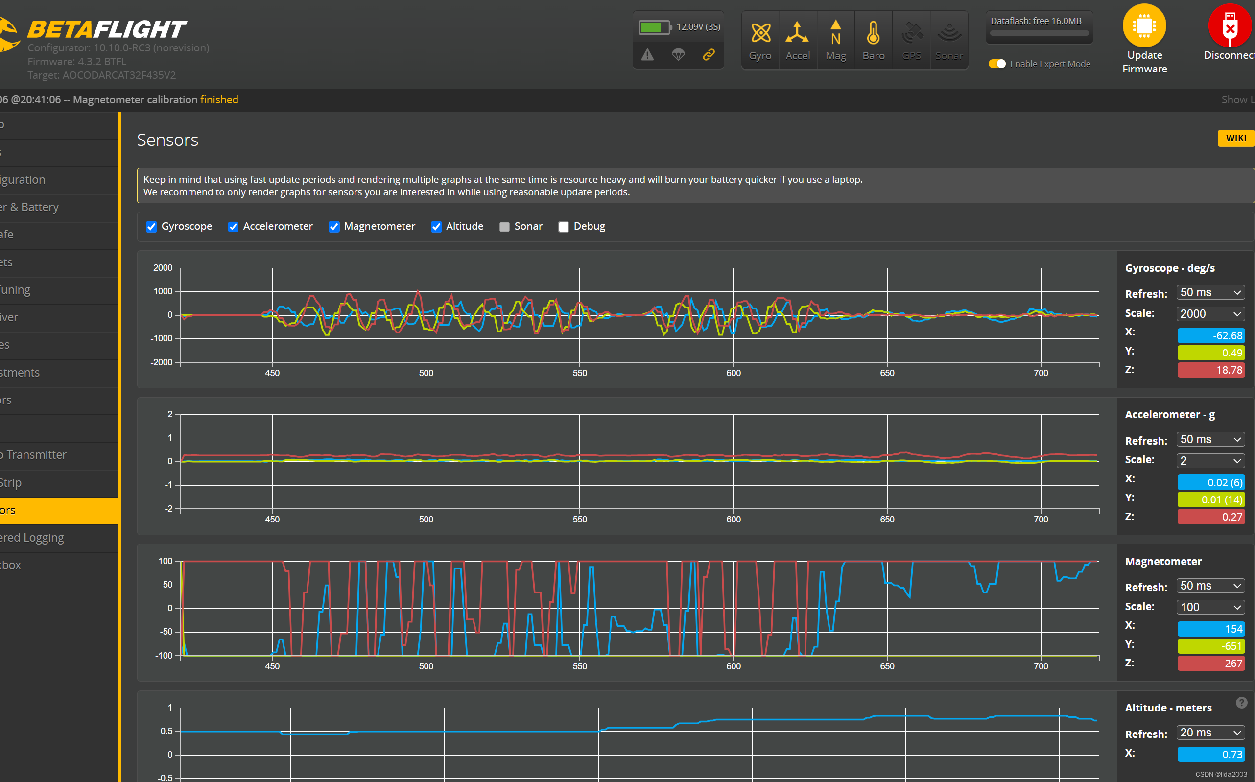Open Accelerometer Scale dropdown
This screenshot has width=1255, height=782.
[x=1210, y=461]
